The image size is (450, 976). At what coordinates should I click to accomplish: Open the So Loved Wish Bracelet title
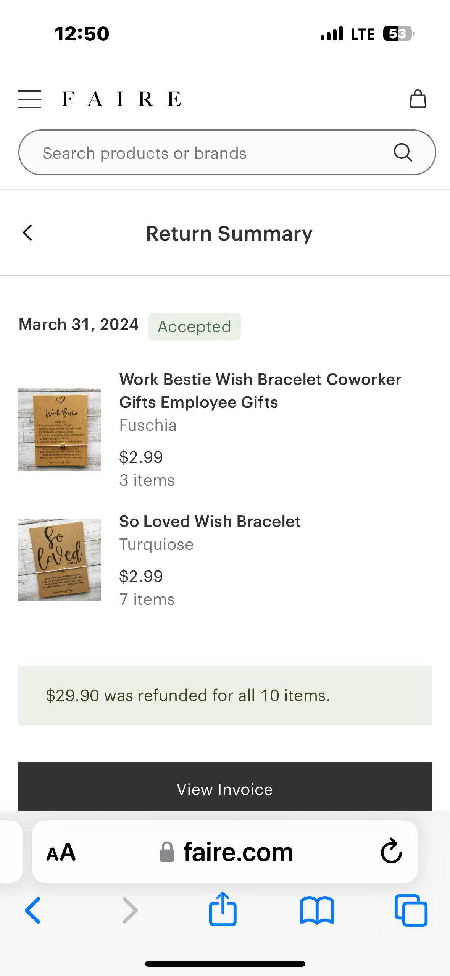click(x=210, y=522)
